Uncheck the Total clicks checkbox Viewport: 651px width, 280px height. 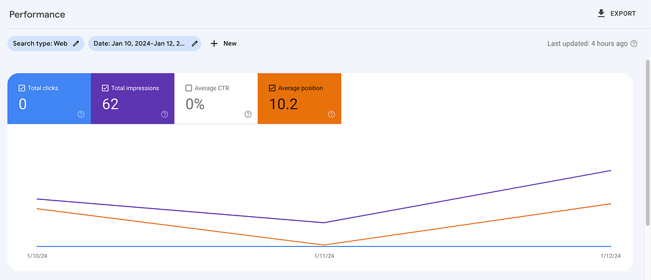click(x=22, y=88)
